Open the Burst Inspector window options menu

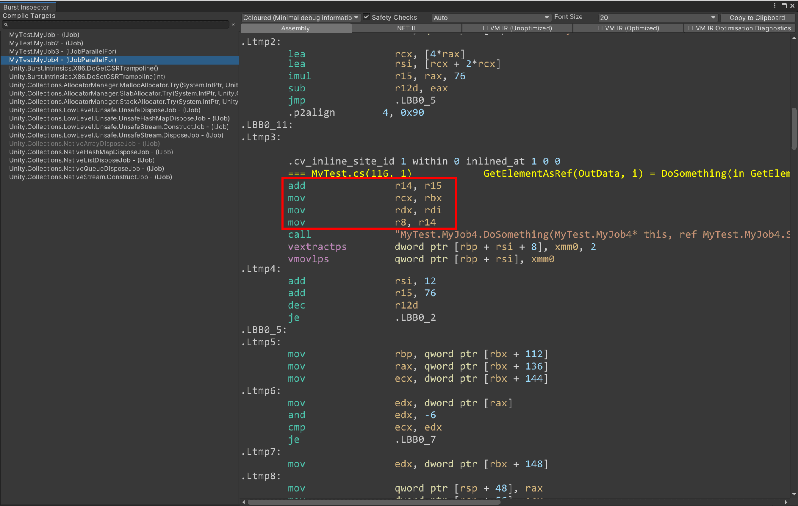coord(775,6)
